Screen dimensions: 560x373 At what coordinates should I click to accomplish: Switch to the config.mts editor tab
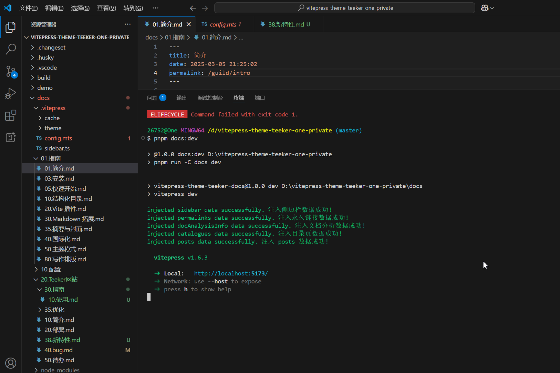(x=225, y=24)
